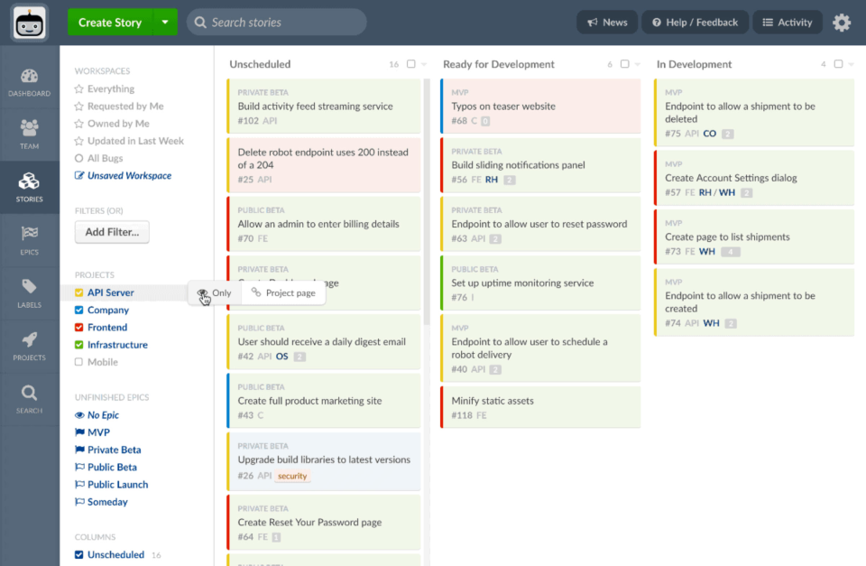This screenshot has width=866, height=566.
Task: Open the Epics sidebar section
Action: pos(29,240)
